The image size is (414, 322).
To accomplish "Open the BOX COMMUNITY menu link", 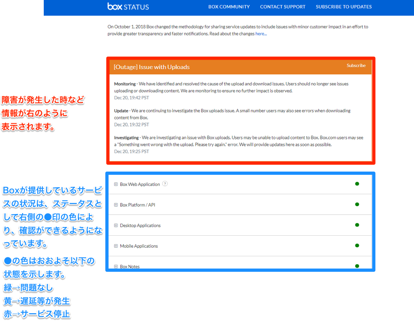I will pyautogui.click(x=229, y=7).
